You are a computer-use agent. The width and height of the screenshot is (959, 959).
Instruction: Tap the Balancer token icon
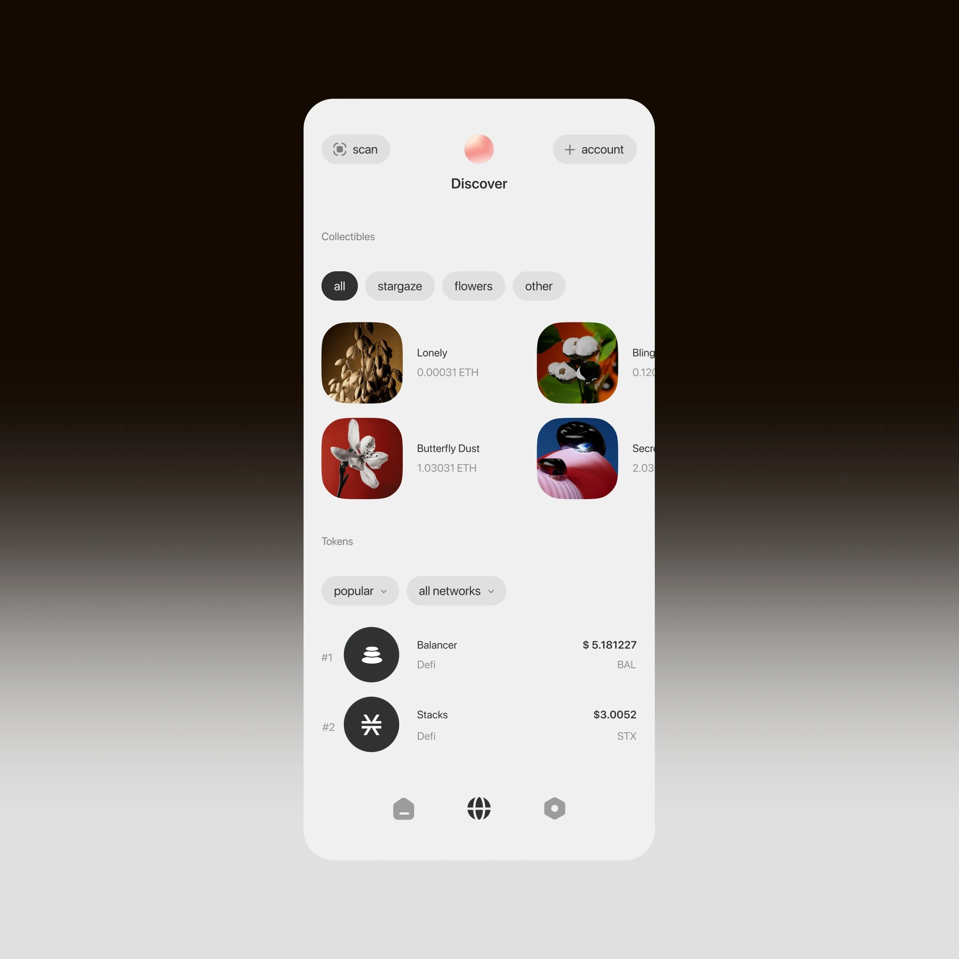[371, 654]
